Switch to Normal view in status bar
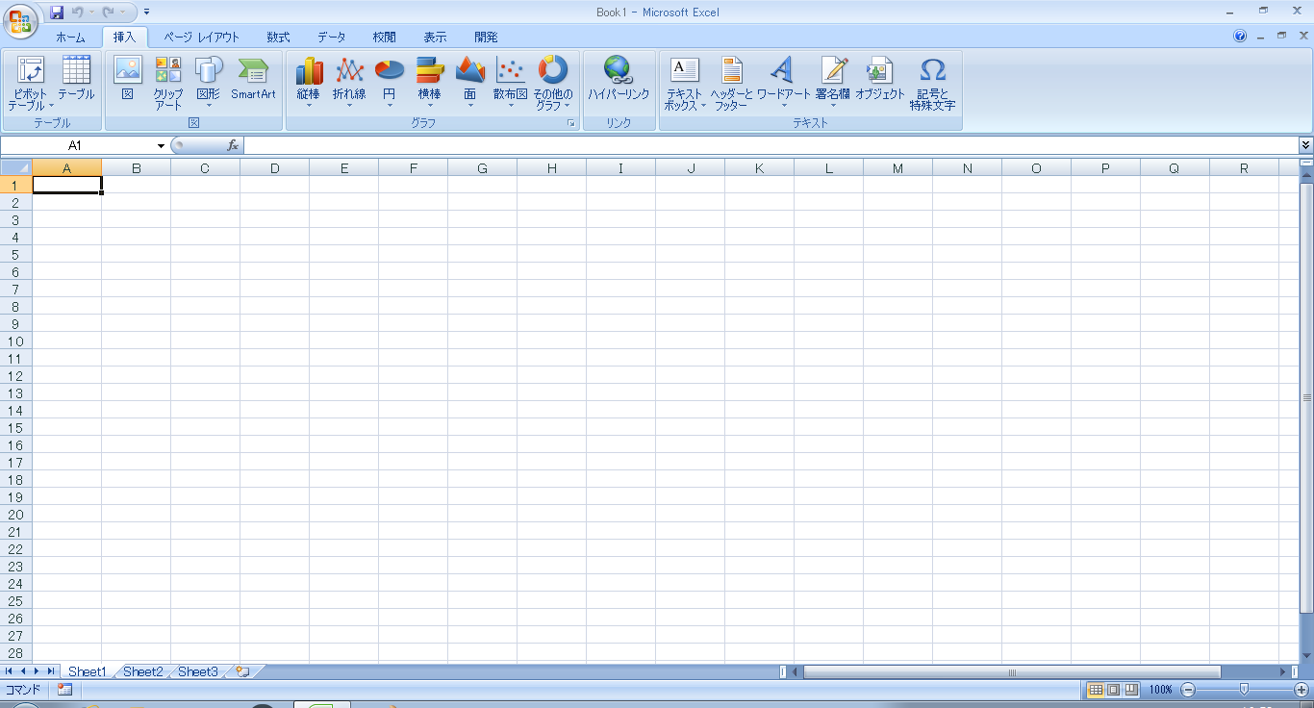Viewport: 1314px width, 708px height. (x=1096, y=690)
